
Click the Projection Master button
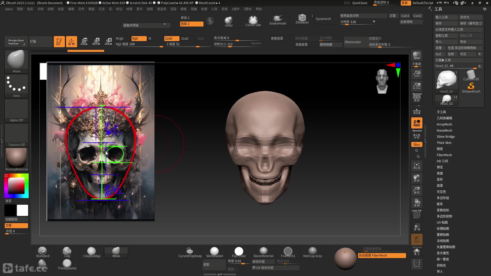click(16, 42)
